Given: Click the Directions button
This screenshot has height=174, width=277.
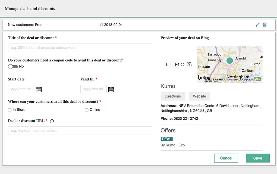Looking at the screenshot, I should pyautogui.click(x=173, y=96).
